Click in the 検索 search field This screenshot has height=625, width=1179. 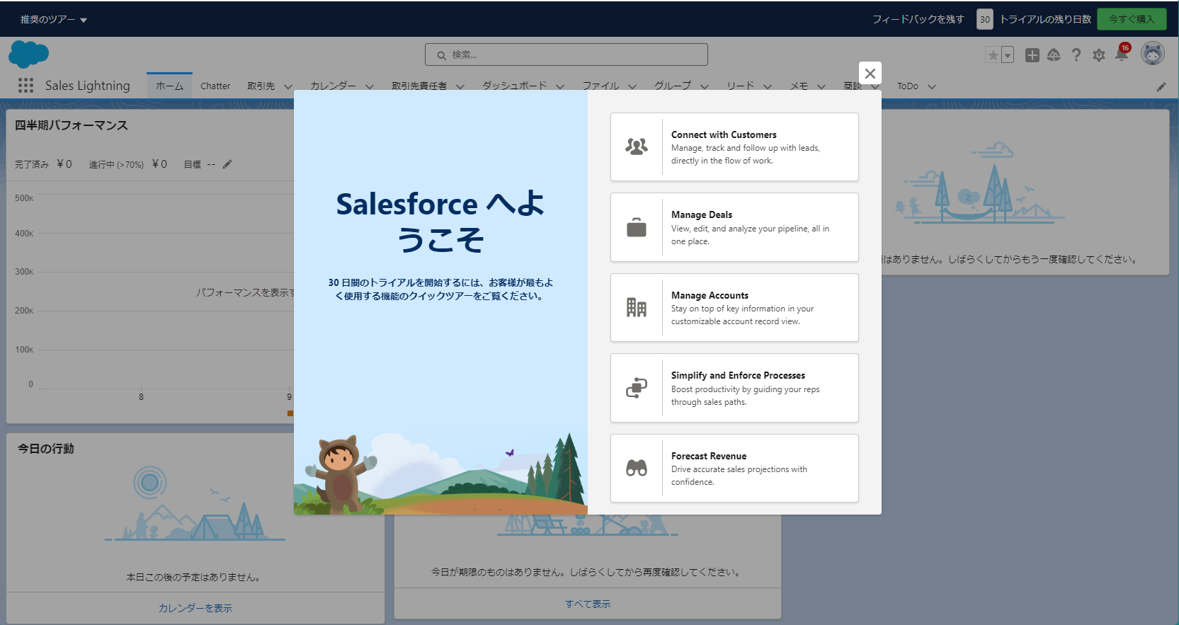click(566, 55)
